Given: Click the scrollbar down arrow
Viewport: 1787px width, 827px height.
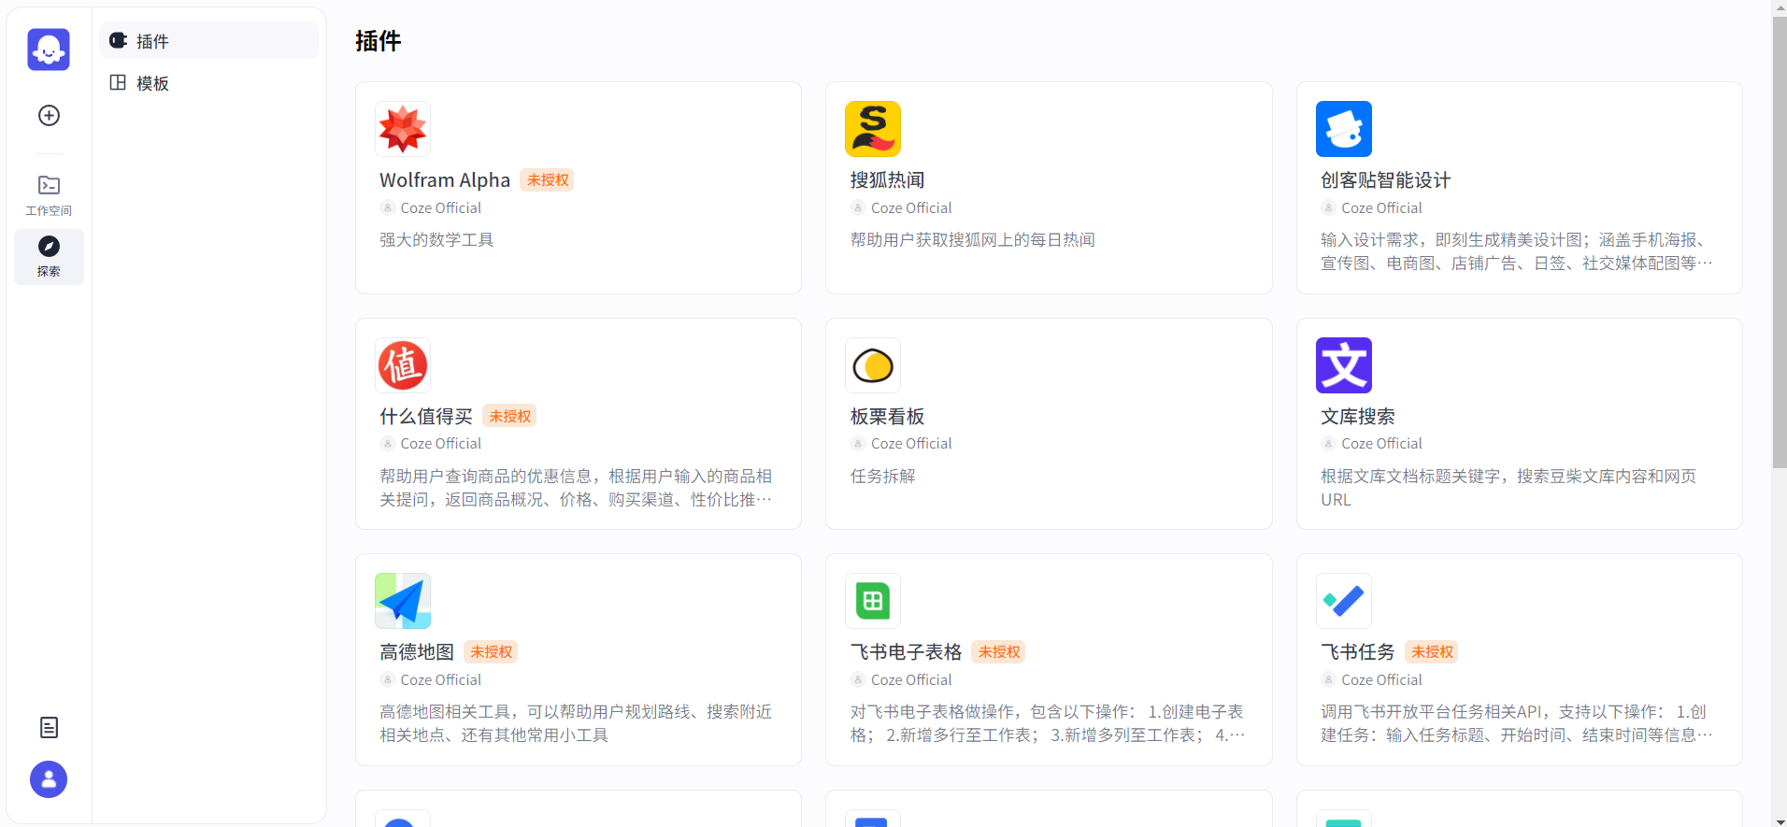Looking at the screenshot, I should click(x=1780, y=820).
